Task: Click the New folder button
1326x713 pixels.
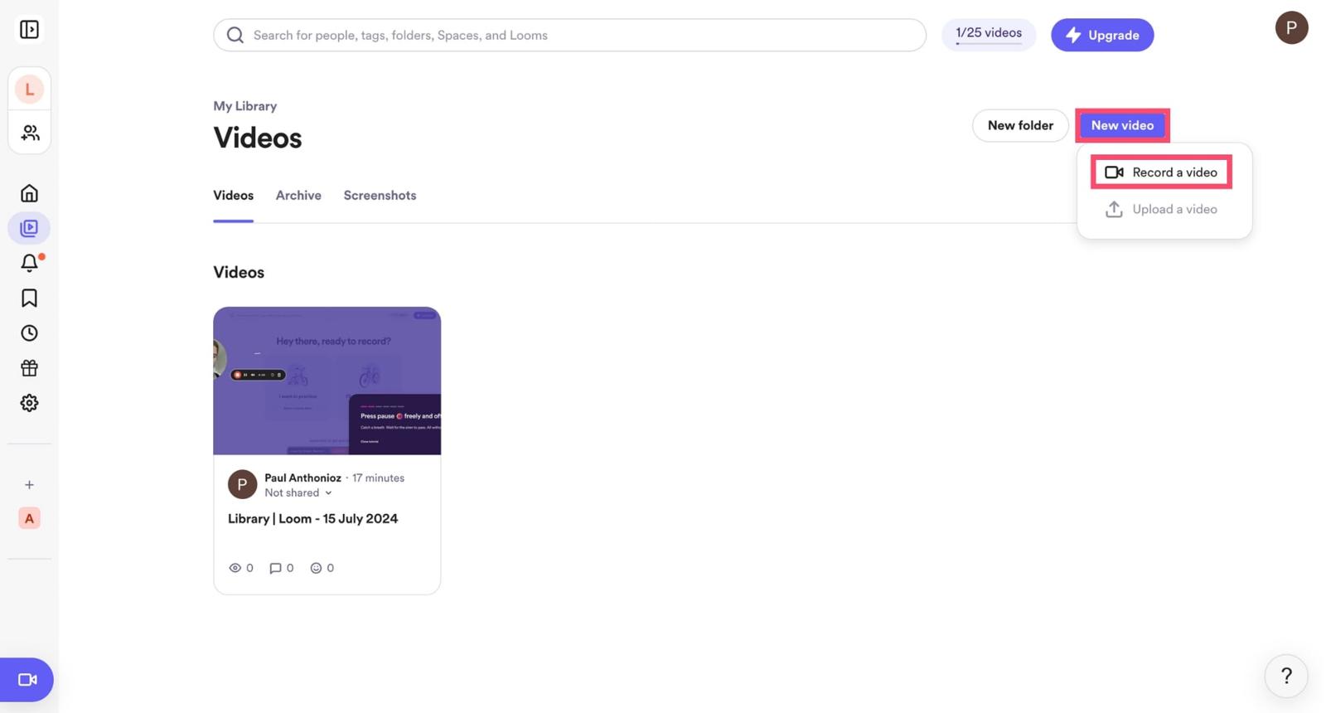Action: click(1020, 125)
